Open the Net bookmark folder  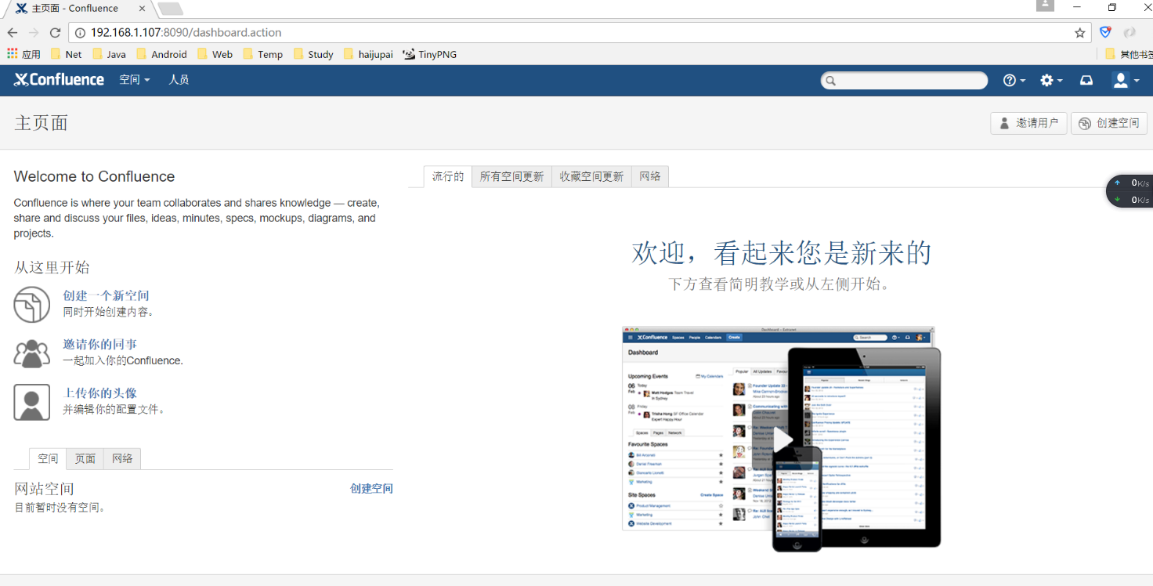click(66, 54)
